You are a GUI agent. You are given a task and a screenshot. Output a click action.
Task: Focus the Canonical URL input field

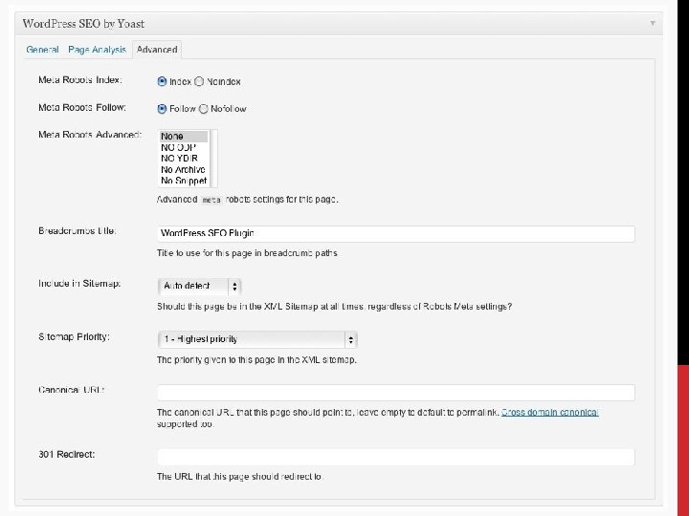pos(395,392)
